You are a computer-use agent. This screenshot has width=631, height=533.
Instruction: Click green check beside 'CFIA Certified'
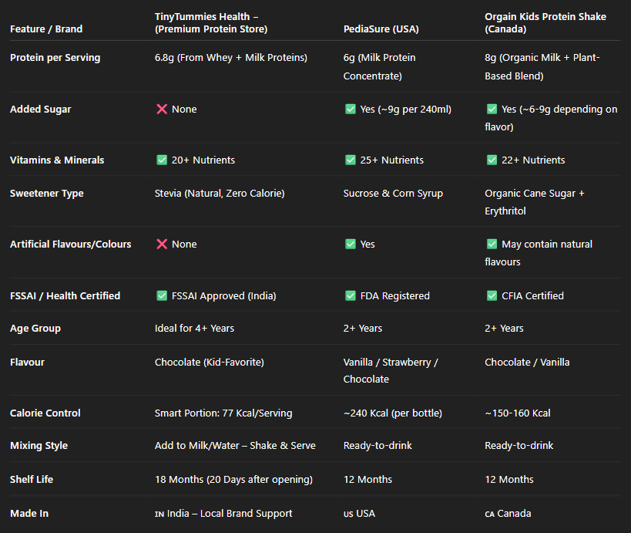(x=492, y=295)
